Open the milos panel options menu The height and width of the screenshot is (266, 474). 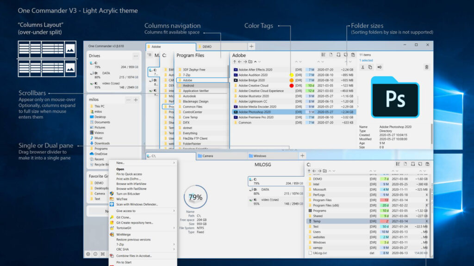coord(129,100)
